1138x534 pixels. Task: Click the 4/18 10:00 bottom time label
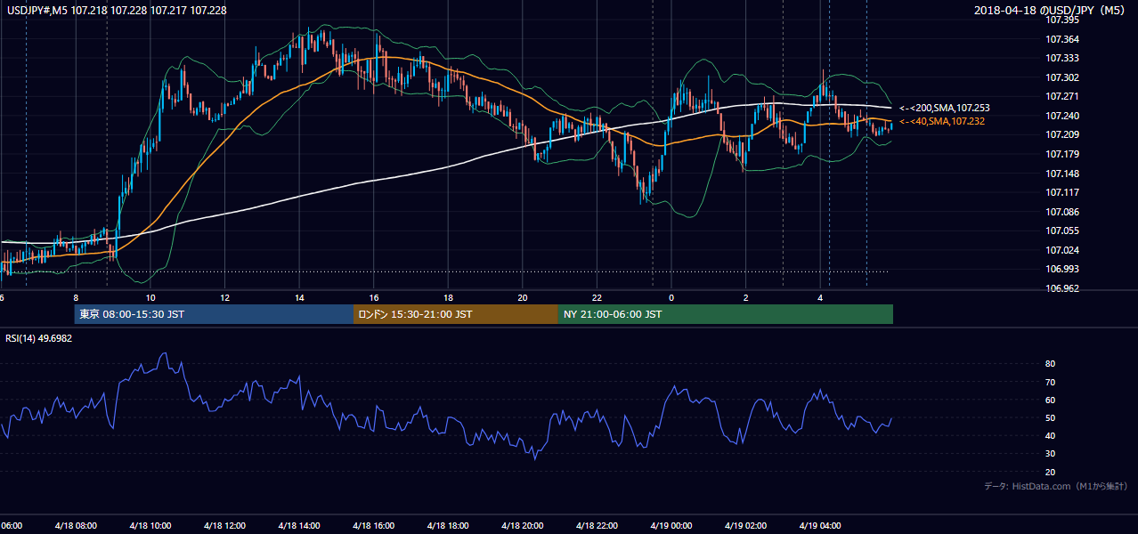tap(150, 526)
